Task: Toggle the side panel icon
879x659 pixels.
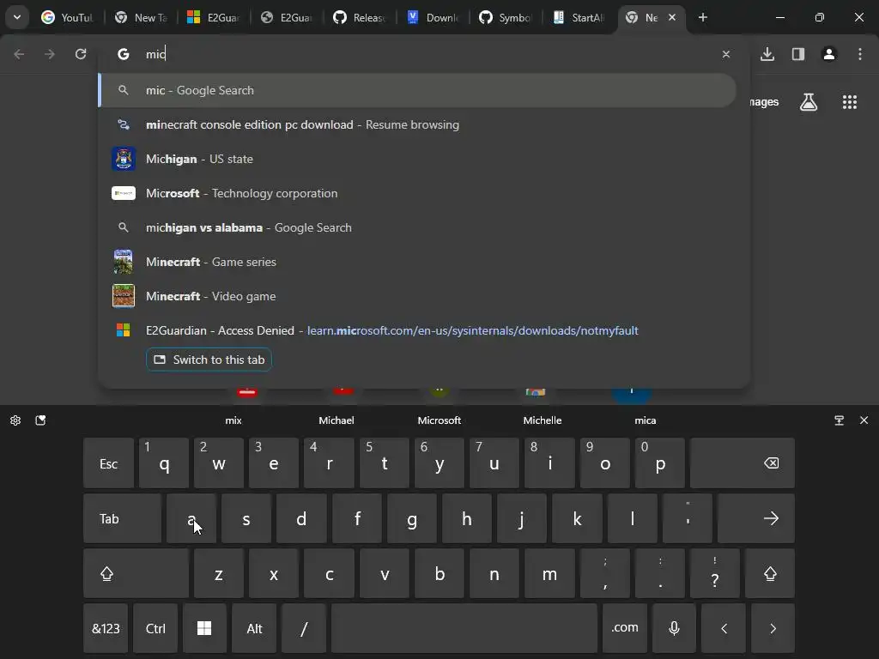Action: [798, 54]
